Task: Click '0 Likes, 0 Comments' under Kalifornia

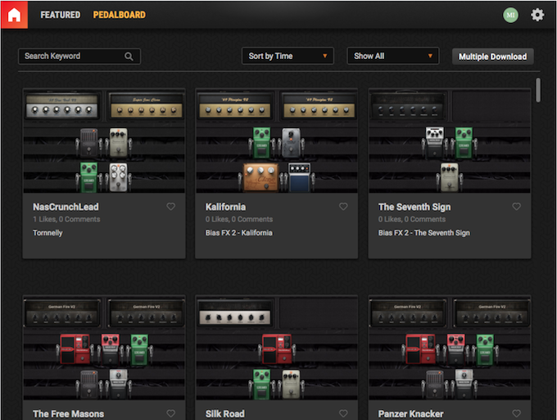Action: click(x=239, y=219)
